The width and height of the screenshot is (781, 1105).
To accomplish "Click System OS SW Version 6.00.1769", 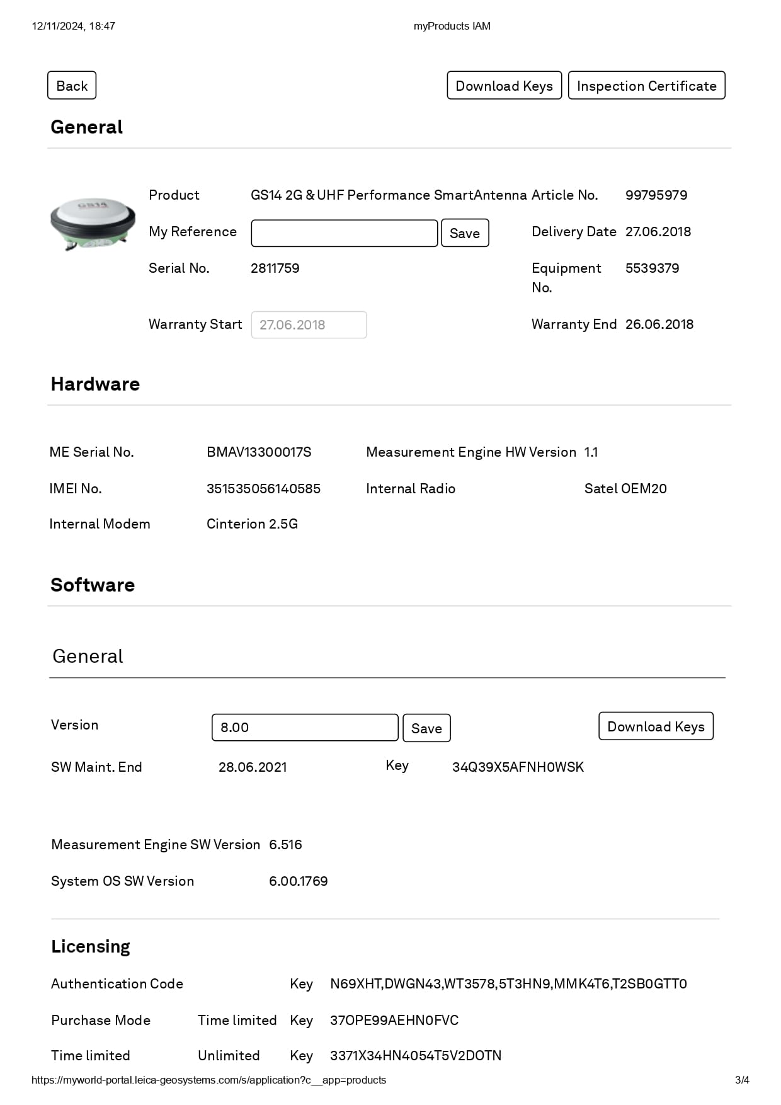I will [299, 881].
